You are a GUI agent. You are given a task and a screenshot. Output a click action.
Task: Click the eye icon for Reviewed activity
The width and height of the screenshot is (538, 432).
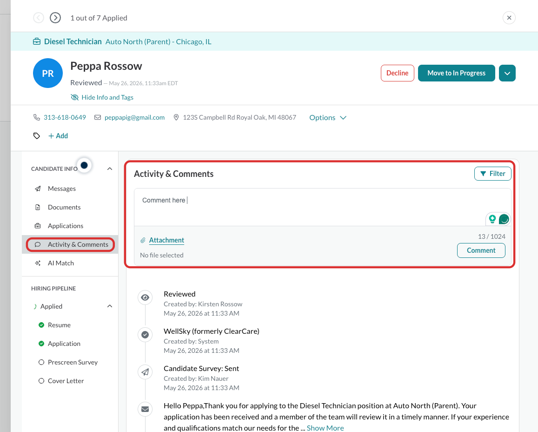coord(145,297)
